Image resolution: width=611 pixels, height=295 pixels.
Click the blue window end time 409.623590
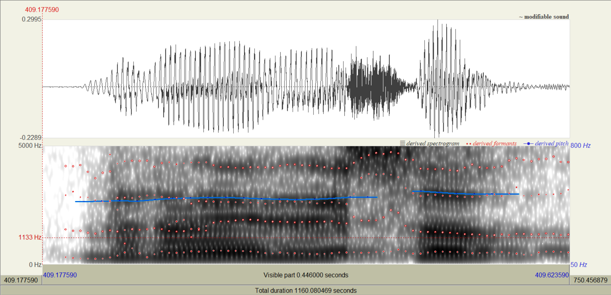click(552, 275)
